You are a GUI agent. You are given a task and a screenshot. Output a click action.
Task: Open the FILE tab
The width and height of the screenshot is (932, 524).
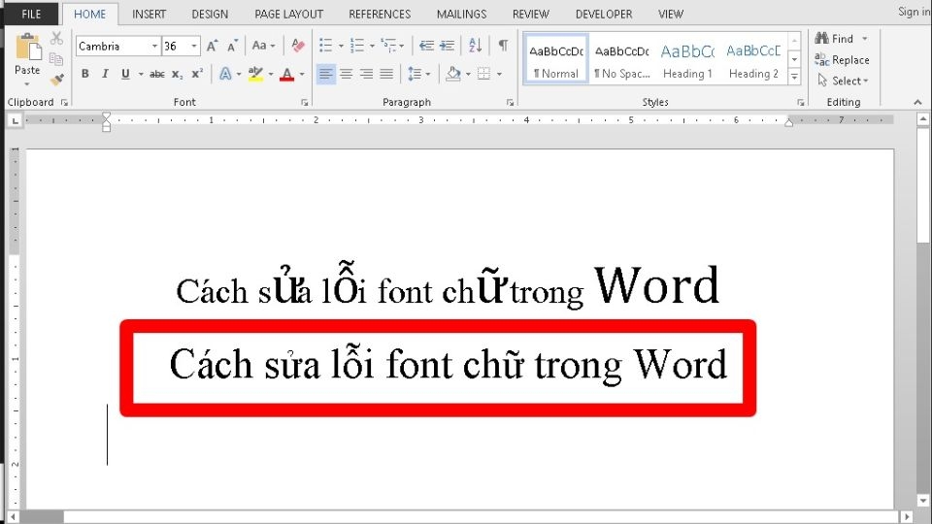click(x=31, y=14)
